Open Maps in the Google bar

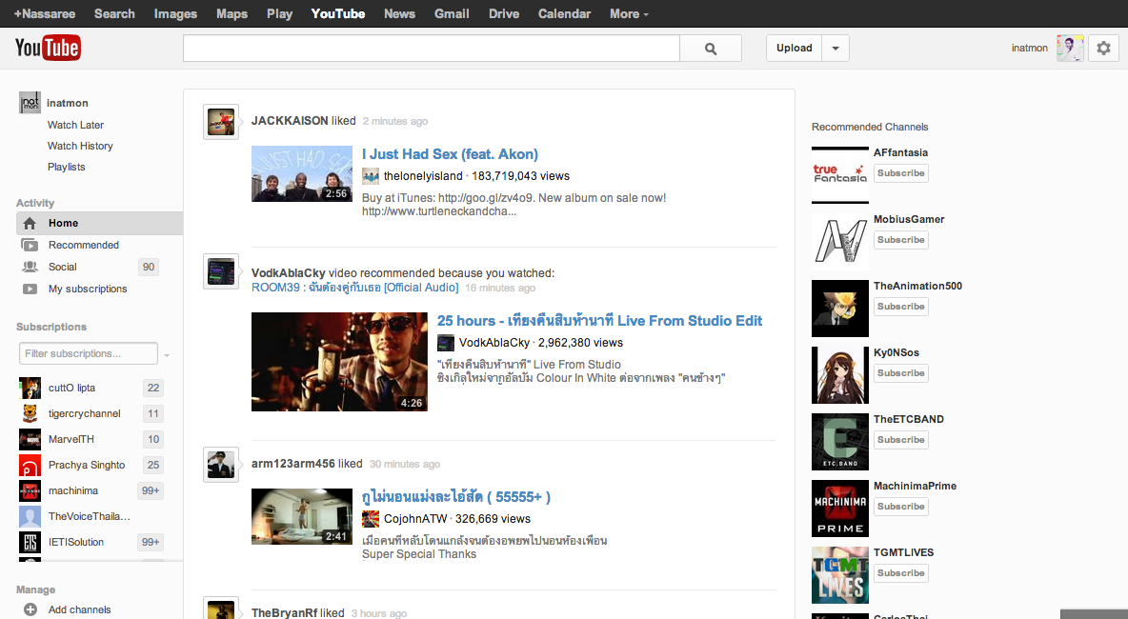pyautogui.click(x=232, y=13)
